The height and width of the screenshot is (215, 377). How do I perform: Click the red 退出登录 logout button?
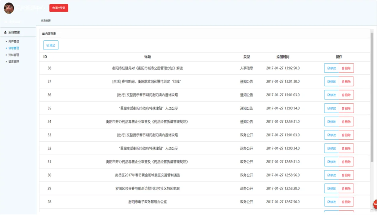[x=59, y=8]
